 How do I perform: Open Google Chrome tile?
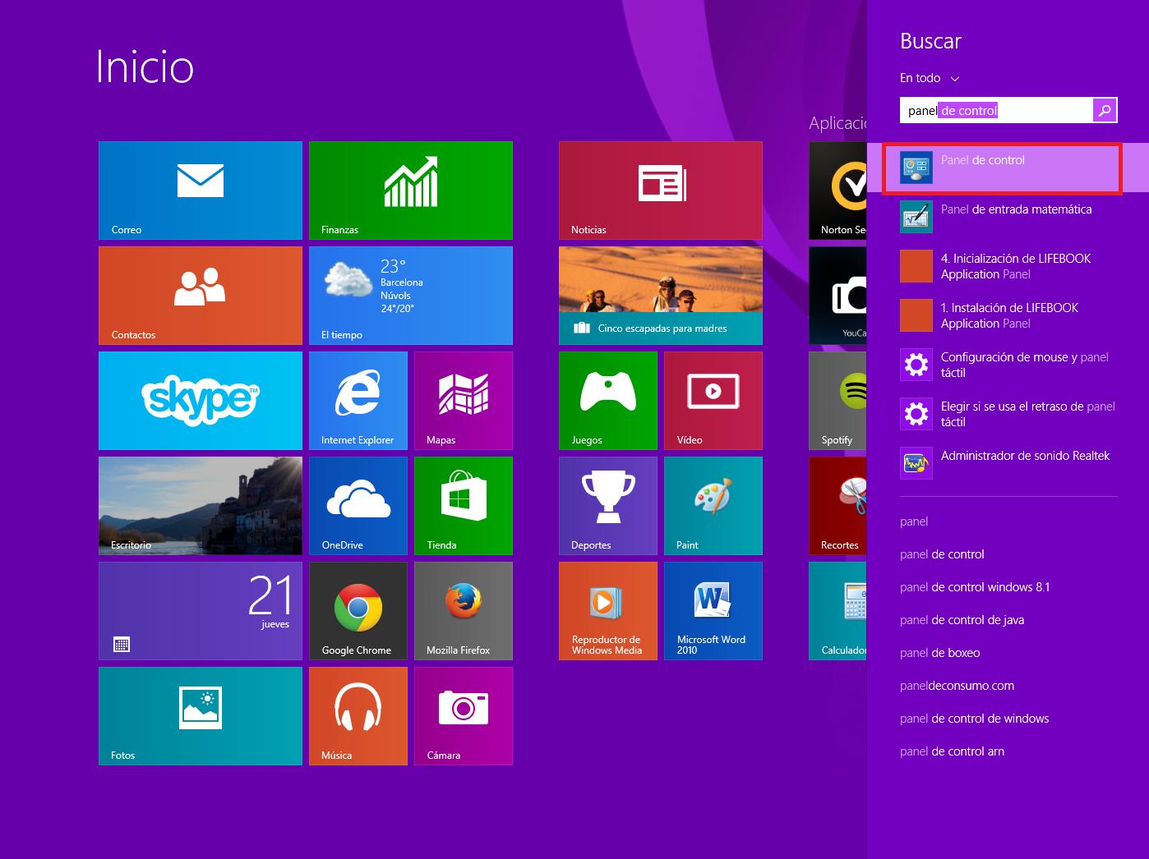pyautogui.click(x=358, y=611)
